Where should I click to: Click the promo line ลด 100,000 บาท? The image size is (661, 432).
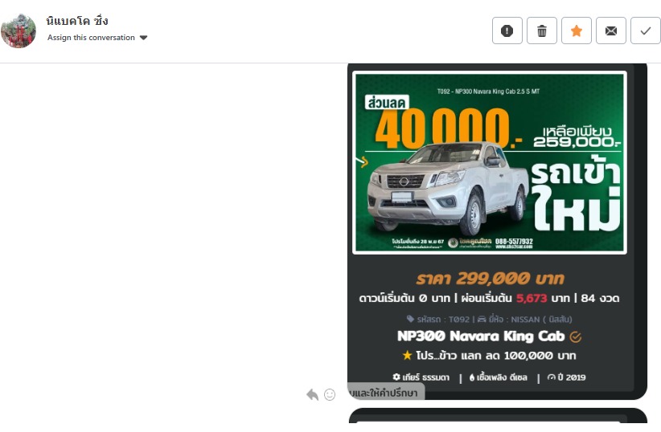click(531, 356)
